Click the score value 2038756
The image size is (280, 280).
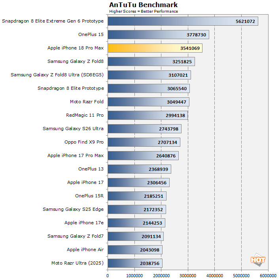pyautogui.click(x=149, y=263)
